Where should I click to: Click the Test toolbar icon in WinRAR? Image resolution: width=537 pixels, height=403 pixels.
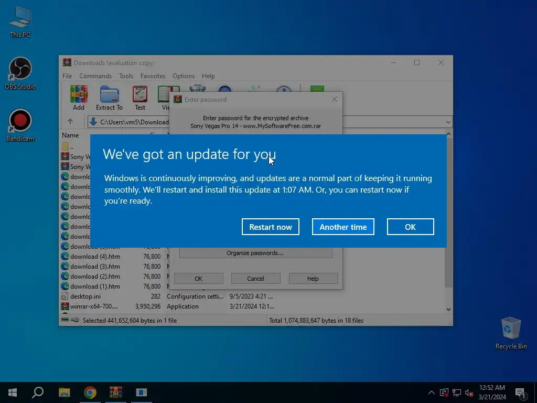(139, 98)
